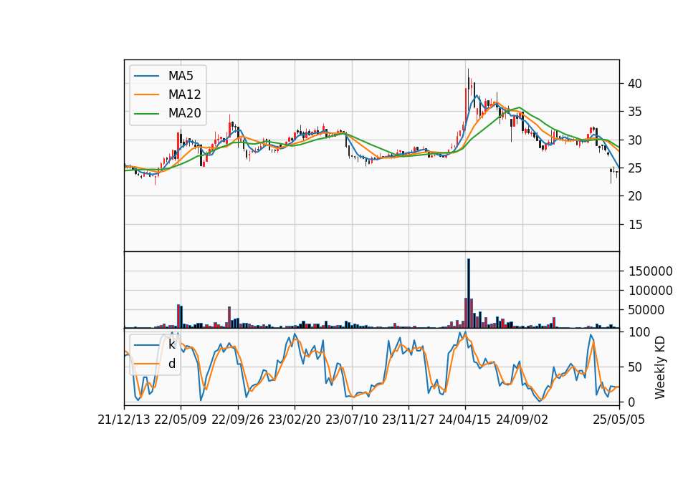688x494 pixels.
Task: Click the MA5 legend label
Action: point(181,76)
